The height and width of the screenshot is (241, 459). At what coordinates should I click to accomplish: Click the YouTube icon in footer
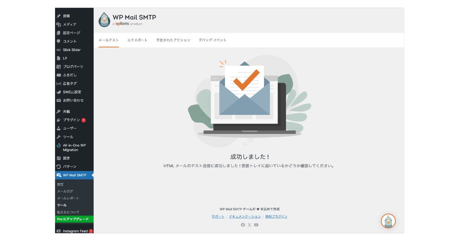click(x=256, y=225)
